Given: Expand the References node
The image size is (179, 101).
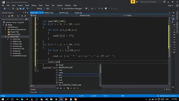Looking at the screenshot, I should click(5, 27).
